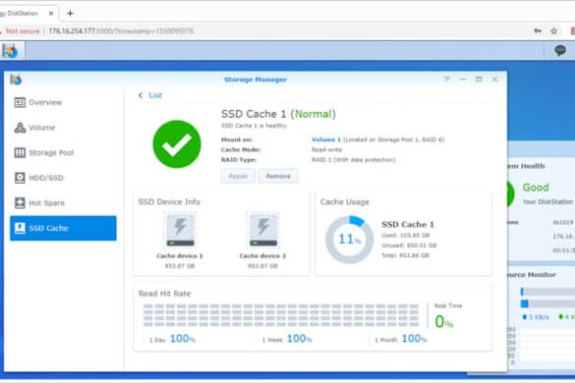Click the HDD/SSD sidebar icon
Image resolution: width=575 pixels, height=383 pixels.
click(x=20, y=178)
